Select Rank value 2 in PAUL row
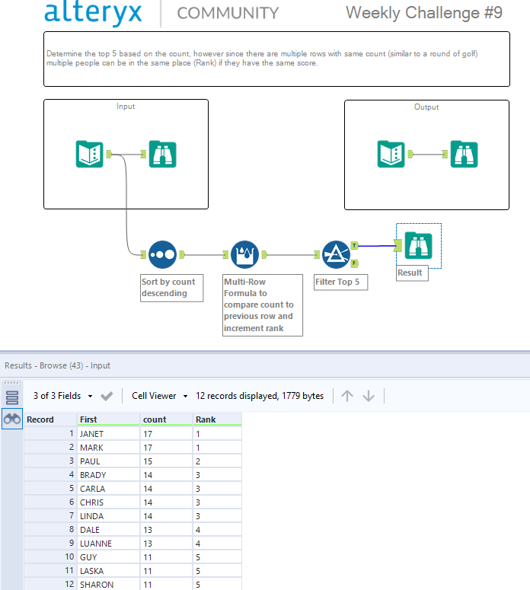The width and height of the screenshot is (530, 590). (x=217, y=461)
